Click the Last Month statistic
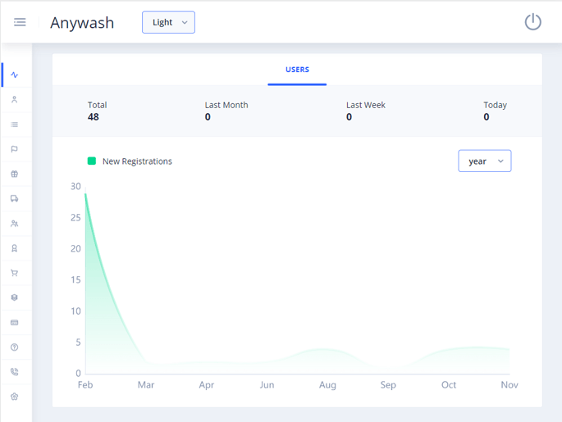Screen dimensions: 562x422 (x=226, y=111)
